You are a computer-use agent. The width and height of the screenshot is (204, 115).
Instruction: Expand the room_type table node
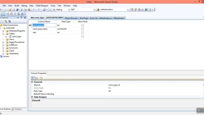[x=6, y=37]
